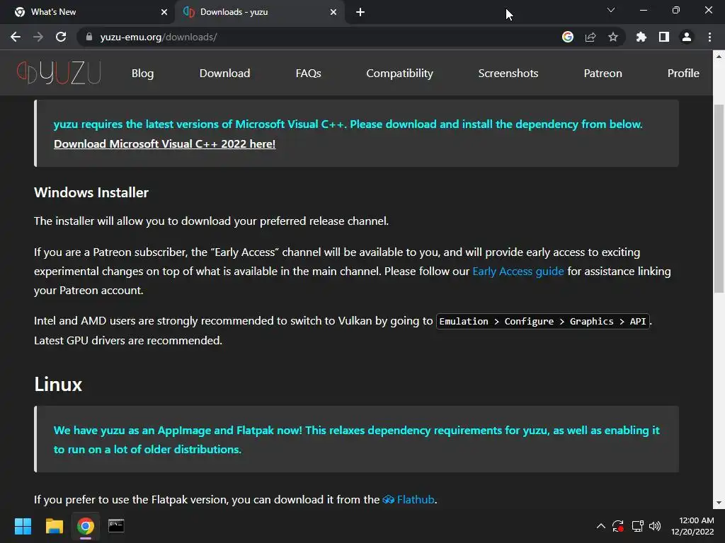Open the Compatibility nav item
725x543 pixels.
pyautogui.click(x=399, y=74)
